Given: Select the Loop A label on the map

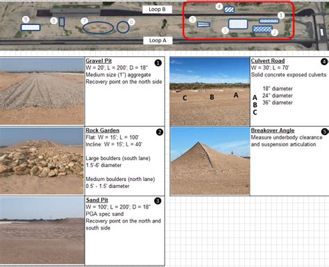Looking at the screenshot, I should click(x=158, y=40).
